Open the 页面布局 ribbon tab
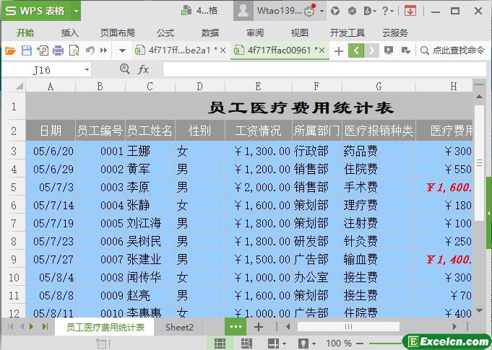Screen dimensions: 492x350 (x=118, y=33)
